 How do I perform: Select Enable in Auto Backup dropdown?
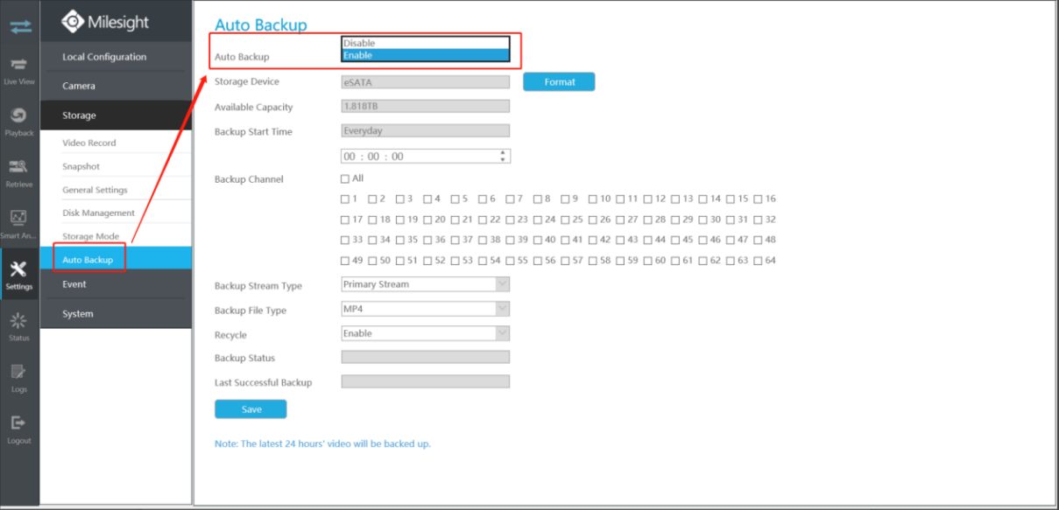tap(425, 55)
